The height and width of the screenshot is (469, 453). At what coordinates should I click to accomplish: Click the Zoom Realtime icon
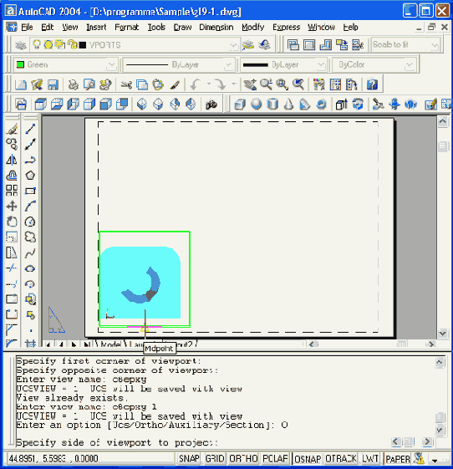[x=266, y=85]
